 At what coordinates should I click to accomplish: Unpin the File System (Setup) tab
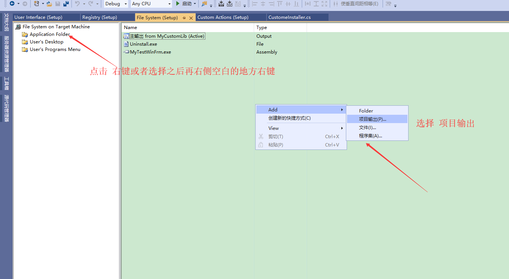184,17
